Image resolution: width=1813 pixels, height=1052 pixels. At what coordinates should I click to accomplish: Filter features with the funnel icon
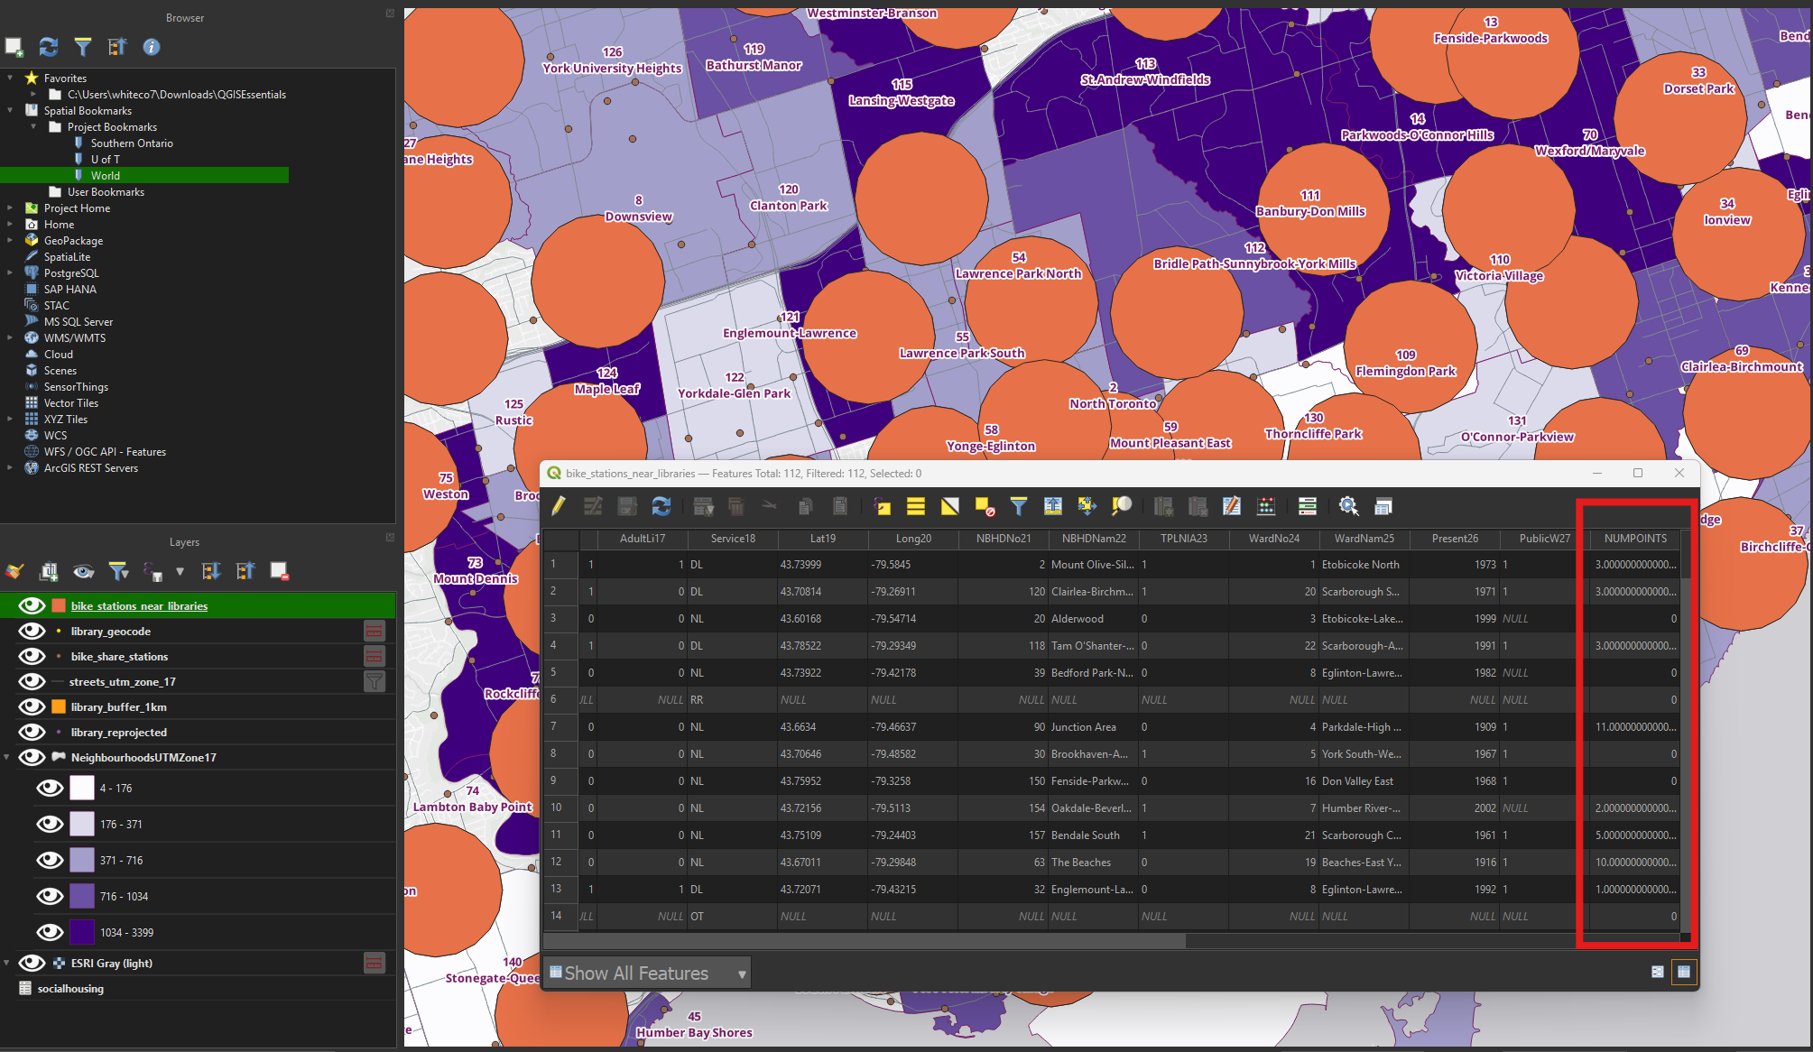tap(1019, 506)
